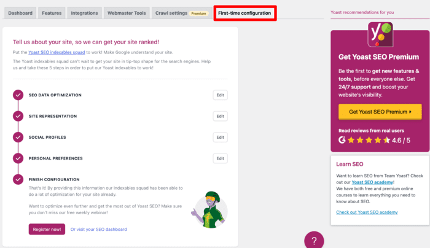Viewport: 430px width, 248px height.
Task: Open the Integrations tab
Action: click(84, 13)
